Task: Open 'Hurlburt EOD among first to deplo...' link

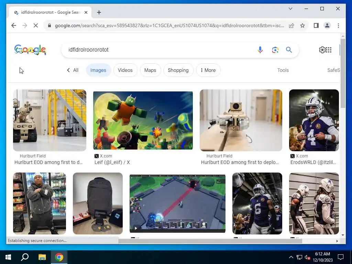Action: coord(240,162)
